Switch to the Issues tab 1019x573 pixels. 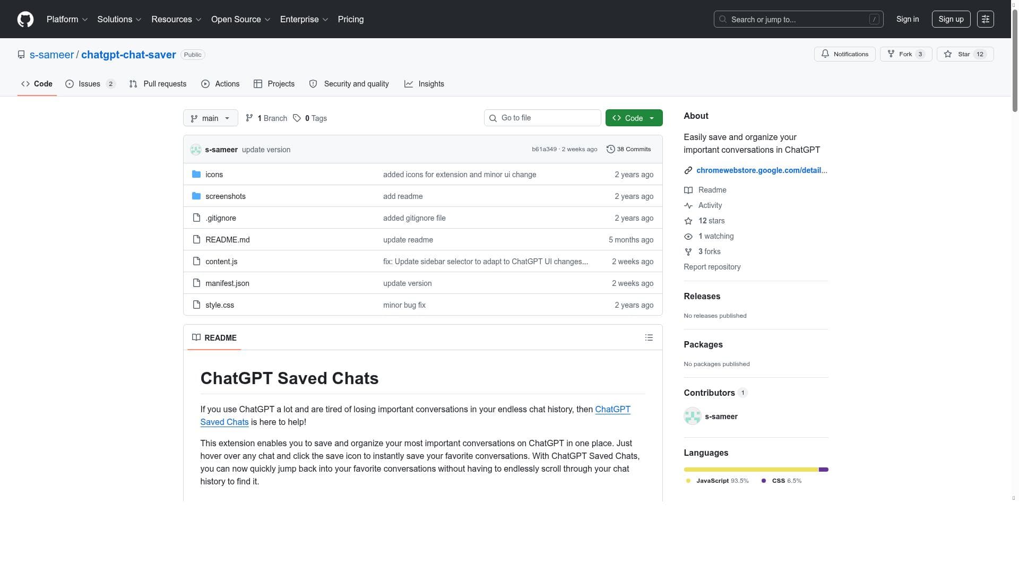point(91,84)
